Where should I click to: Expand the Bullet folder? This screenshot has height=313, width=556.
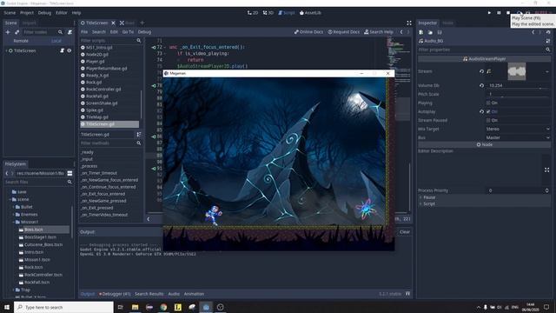pyautogui.click(x=14, y=207)
